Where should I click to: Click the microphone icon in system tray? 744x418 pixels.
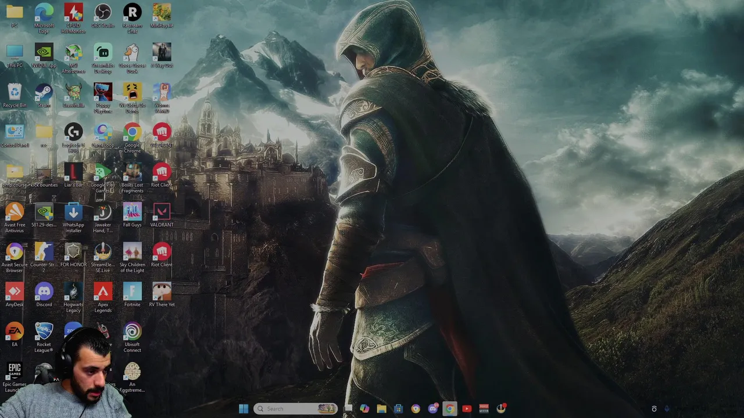(x=667, y=409)
